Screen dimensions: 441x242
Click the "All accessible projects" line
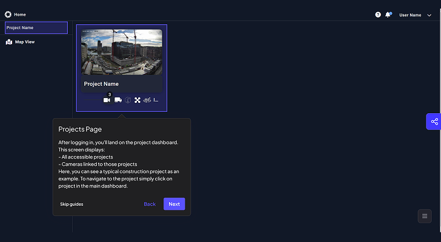[x=85, y=157]
